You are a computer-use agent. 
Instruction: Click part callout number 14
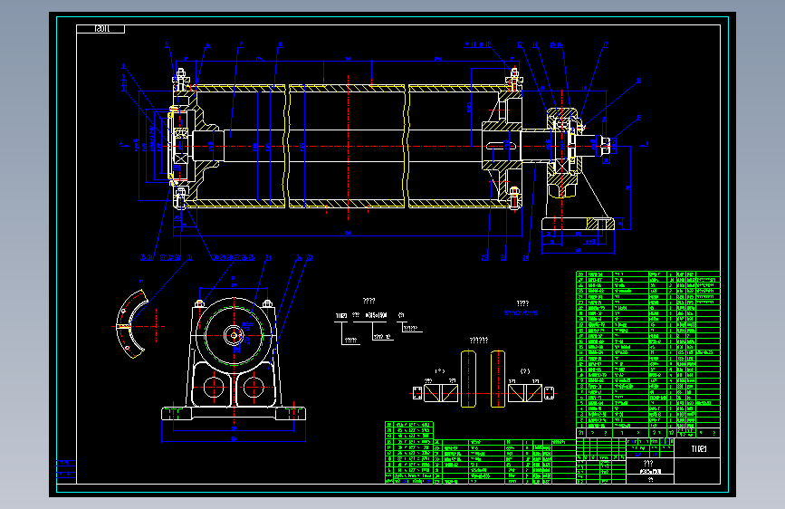535,44
